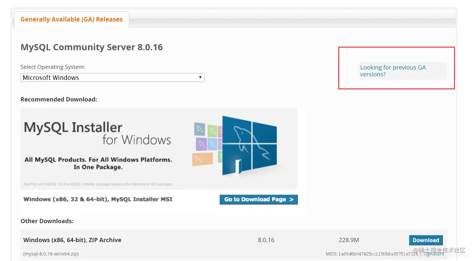This screenshot has height=261, width=473.
Task: Open the 'Looking for previous GA versions?' link
Action: tap(393, 71)
